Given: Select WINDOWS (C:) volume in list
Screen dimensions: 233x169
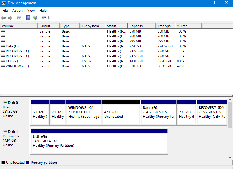Looking at the screenshot, I should point(17,66).
